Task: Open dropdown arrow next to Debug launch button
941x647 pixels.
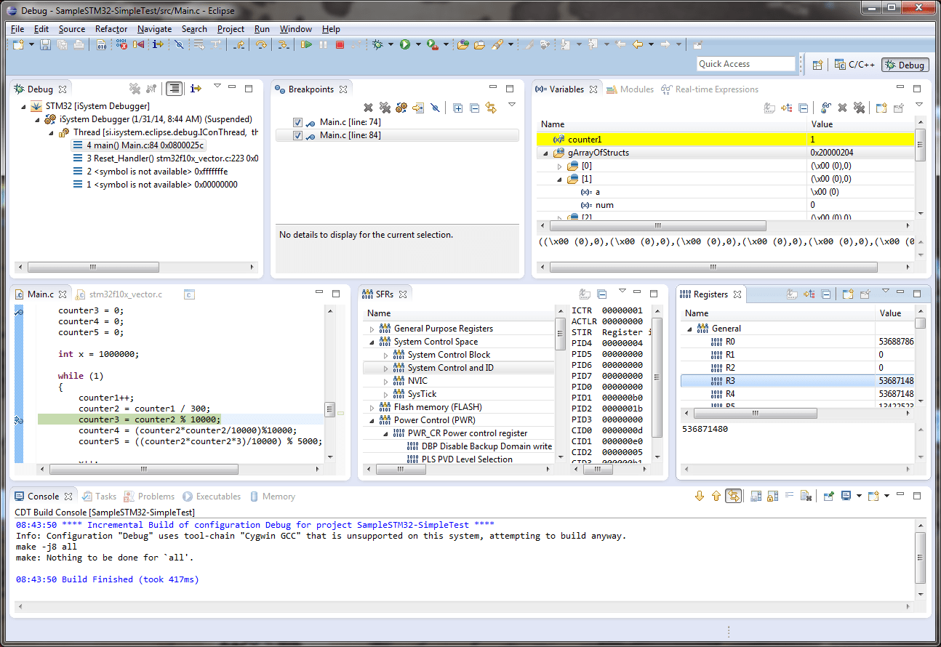Action: click(391, 45)
